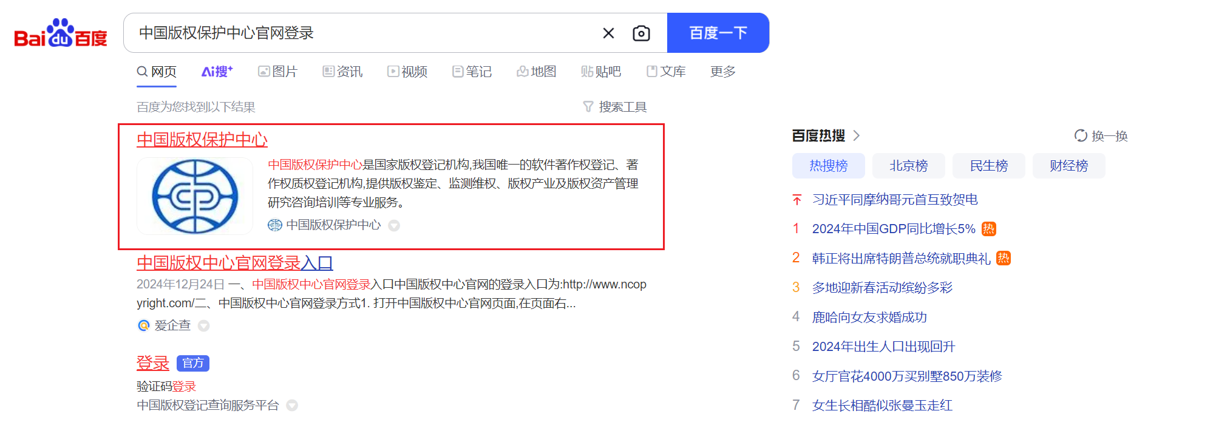Click the 爱企查 source link
The height and width of the screenshot is (422, 1216).
(172, 325)
